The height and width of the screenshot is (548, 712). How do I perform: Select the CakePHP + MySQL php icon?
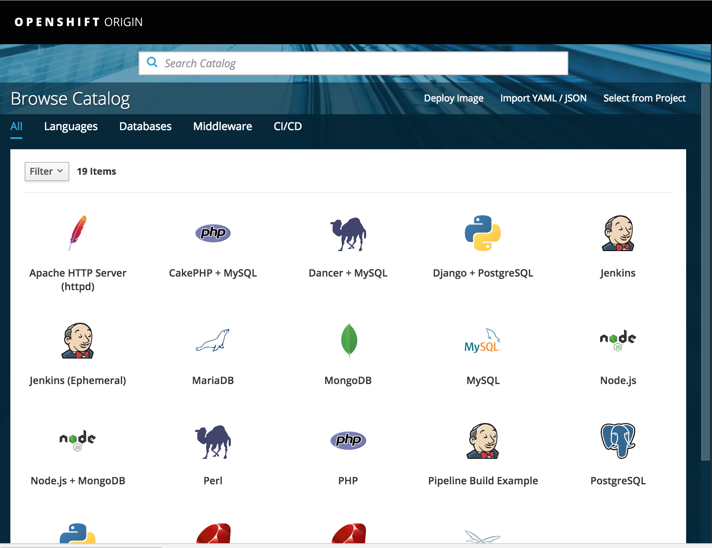coord(213,233)
